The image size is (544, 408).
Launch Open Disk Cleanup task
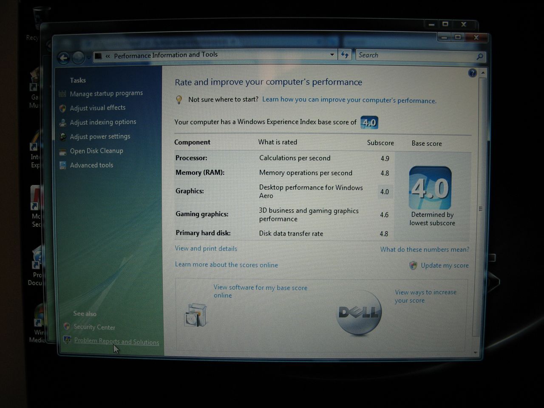click(96, 151)
